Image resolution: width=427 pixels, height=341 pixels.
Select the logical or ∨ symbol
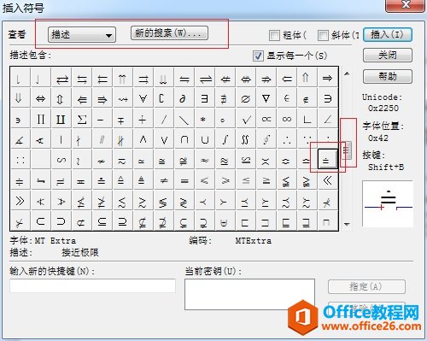click(x=164, y=139)
